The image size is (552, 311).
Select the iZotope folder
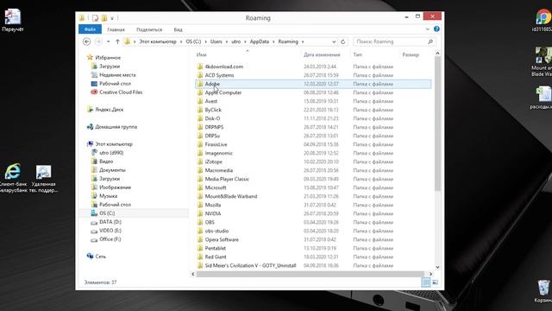213,162
